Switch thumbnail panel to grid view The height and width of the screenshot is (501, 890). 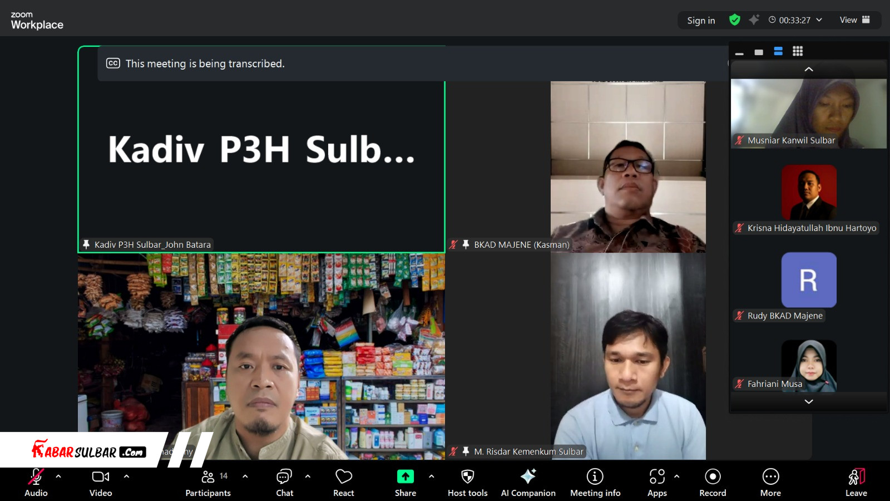tap(798, 51)
